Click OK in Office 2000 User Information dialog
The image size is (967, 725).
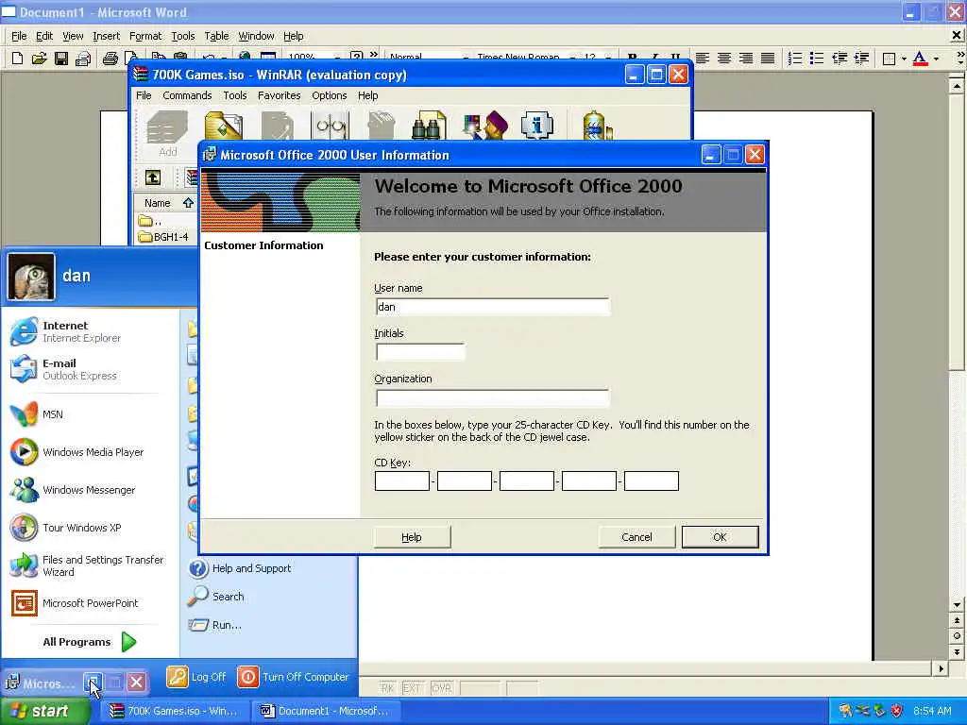720,537
